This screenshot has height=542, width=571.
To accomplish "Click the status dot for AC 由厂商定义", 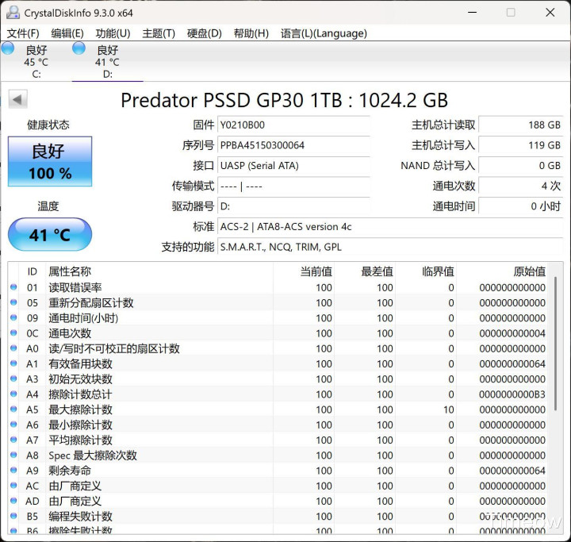I will point(13,486).
